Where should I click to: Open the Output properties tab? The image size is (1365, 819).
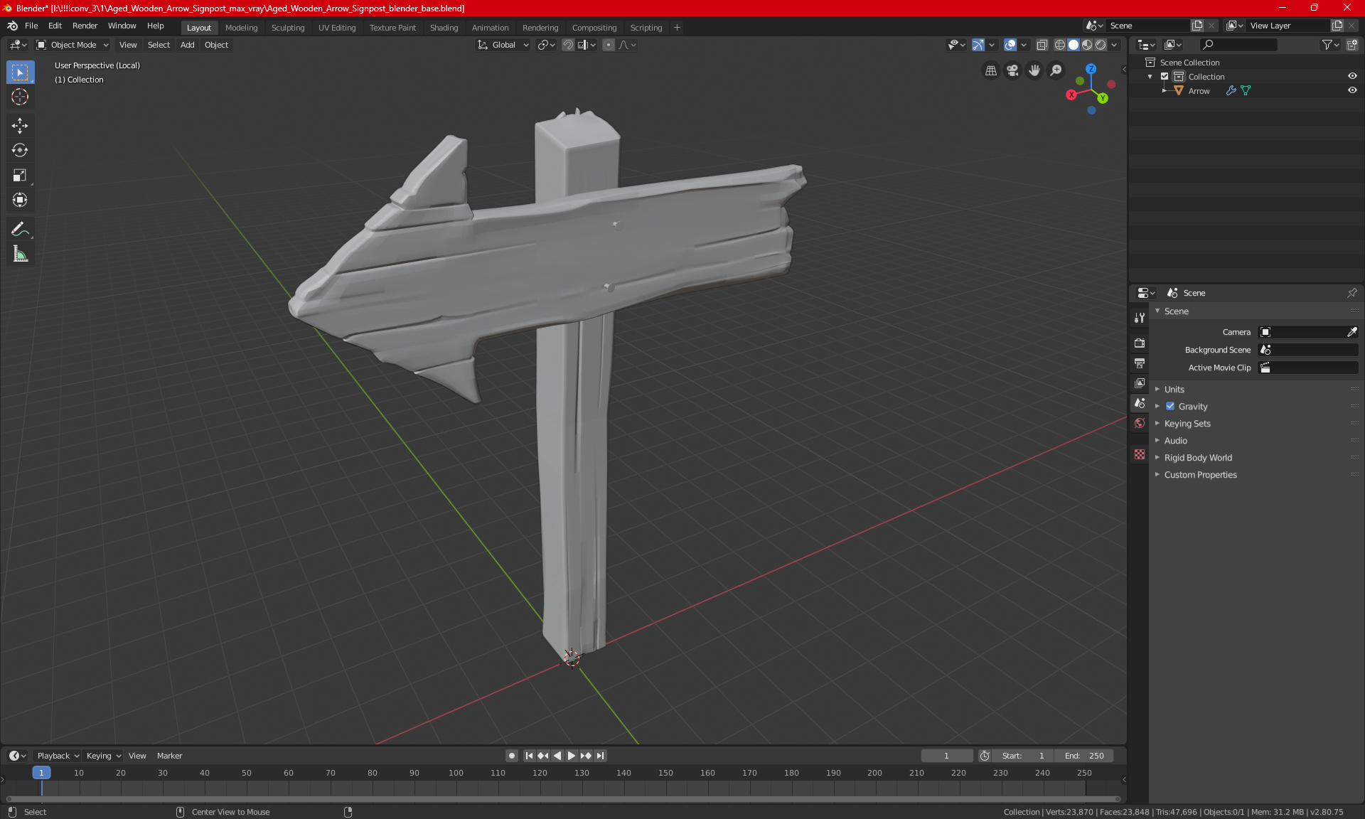[x=1140, y=363]
